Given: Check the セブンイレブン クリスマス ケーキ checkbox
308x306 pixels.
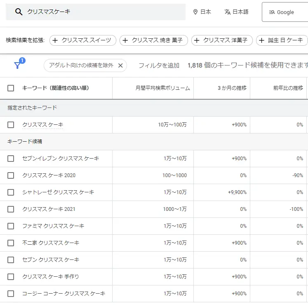Looking at the screenshot, I should tap(11, 159).
